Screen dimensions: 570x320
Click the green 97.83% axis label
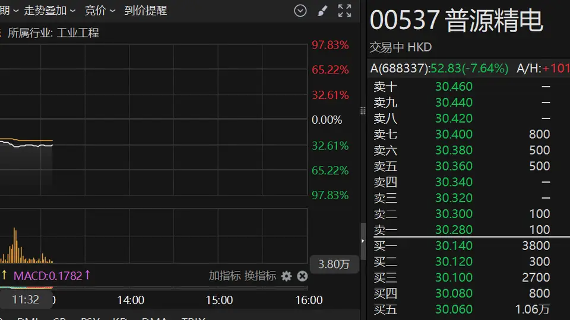click(x=330, y=195)
